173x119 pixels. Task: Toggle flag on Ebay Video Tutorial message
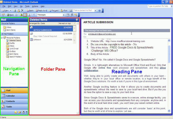[75, 34]
